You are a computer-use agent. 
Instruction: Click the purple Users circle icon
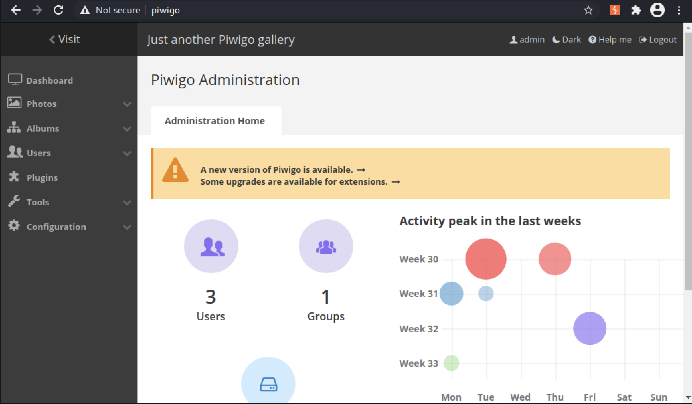tap(211, 246)
